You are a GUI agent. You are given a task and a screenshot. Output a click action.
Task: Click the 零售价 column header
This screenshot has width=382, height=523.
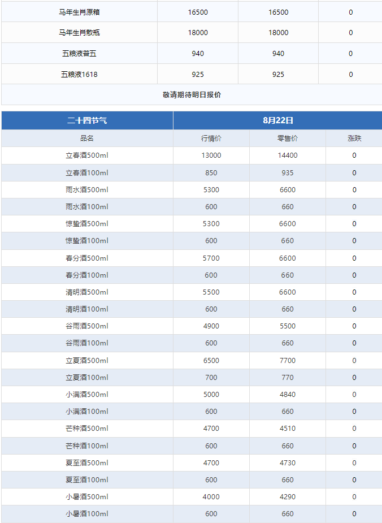click(x=287, y=139)
